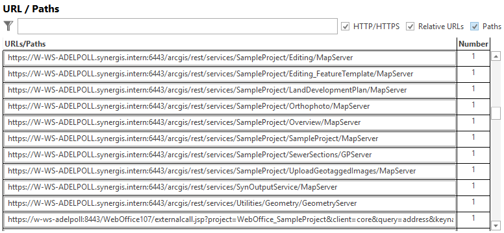Toggle the Relative URLs checkbox
Viewport: 504px width, 233px height.
click(x=410, y=27)
